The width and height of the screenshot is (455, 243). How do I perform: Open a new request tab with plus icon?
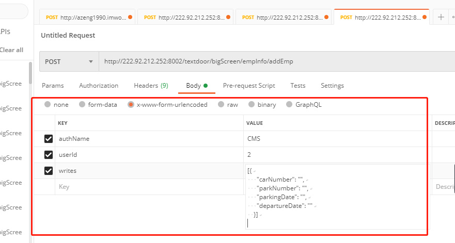point(441,17)
